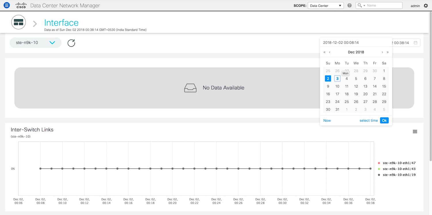Select December 15 in the calendar

click(384, 86)
